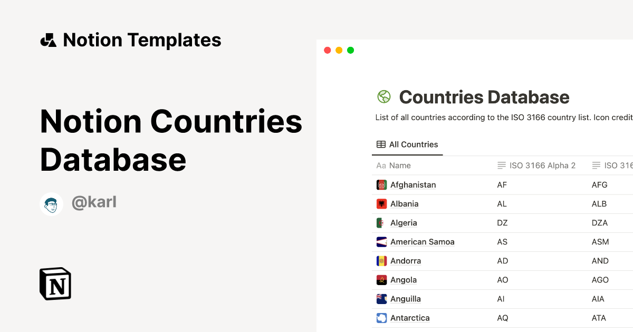Screen dimensions: 633x332
Task: Click the globe icon beside Countries Database
Action: (x=383, y=96)
